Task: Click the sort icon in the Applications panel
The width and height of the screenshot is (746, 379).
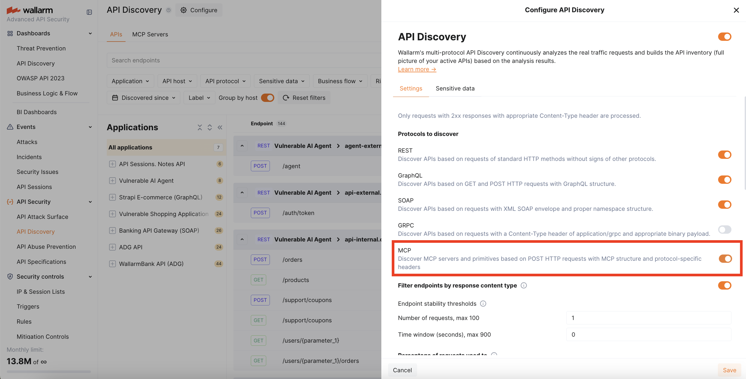Action: 210,127
